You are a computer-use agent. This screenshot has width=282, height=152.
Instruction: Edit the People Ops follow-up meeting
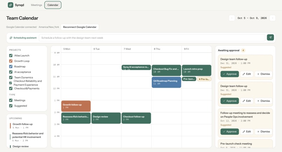(x=247, y=132)
